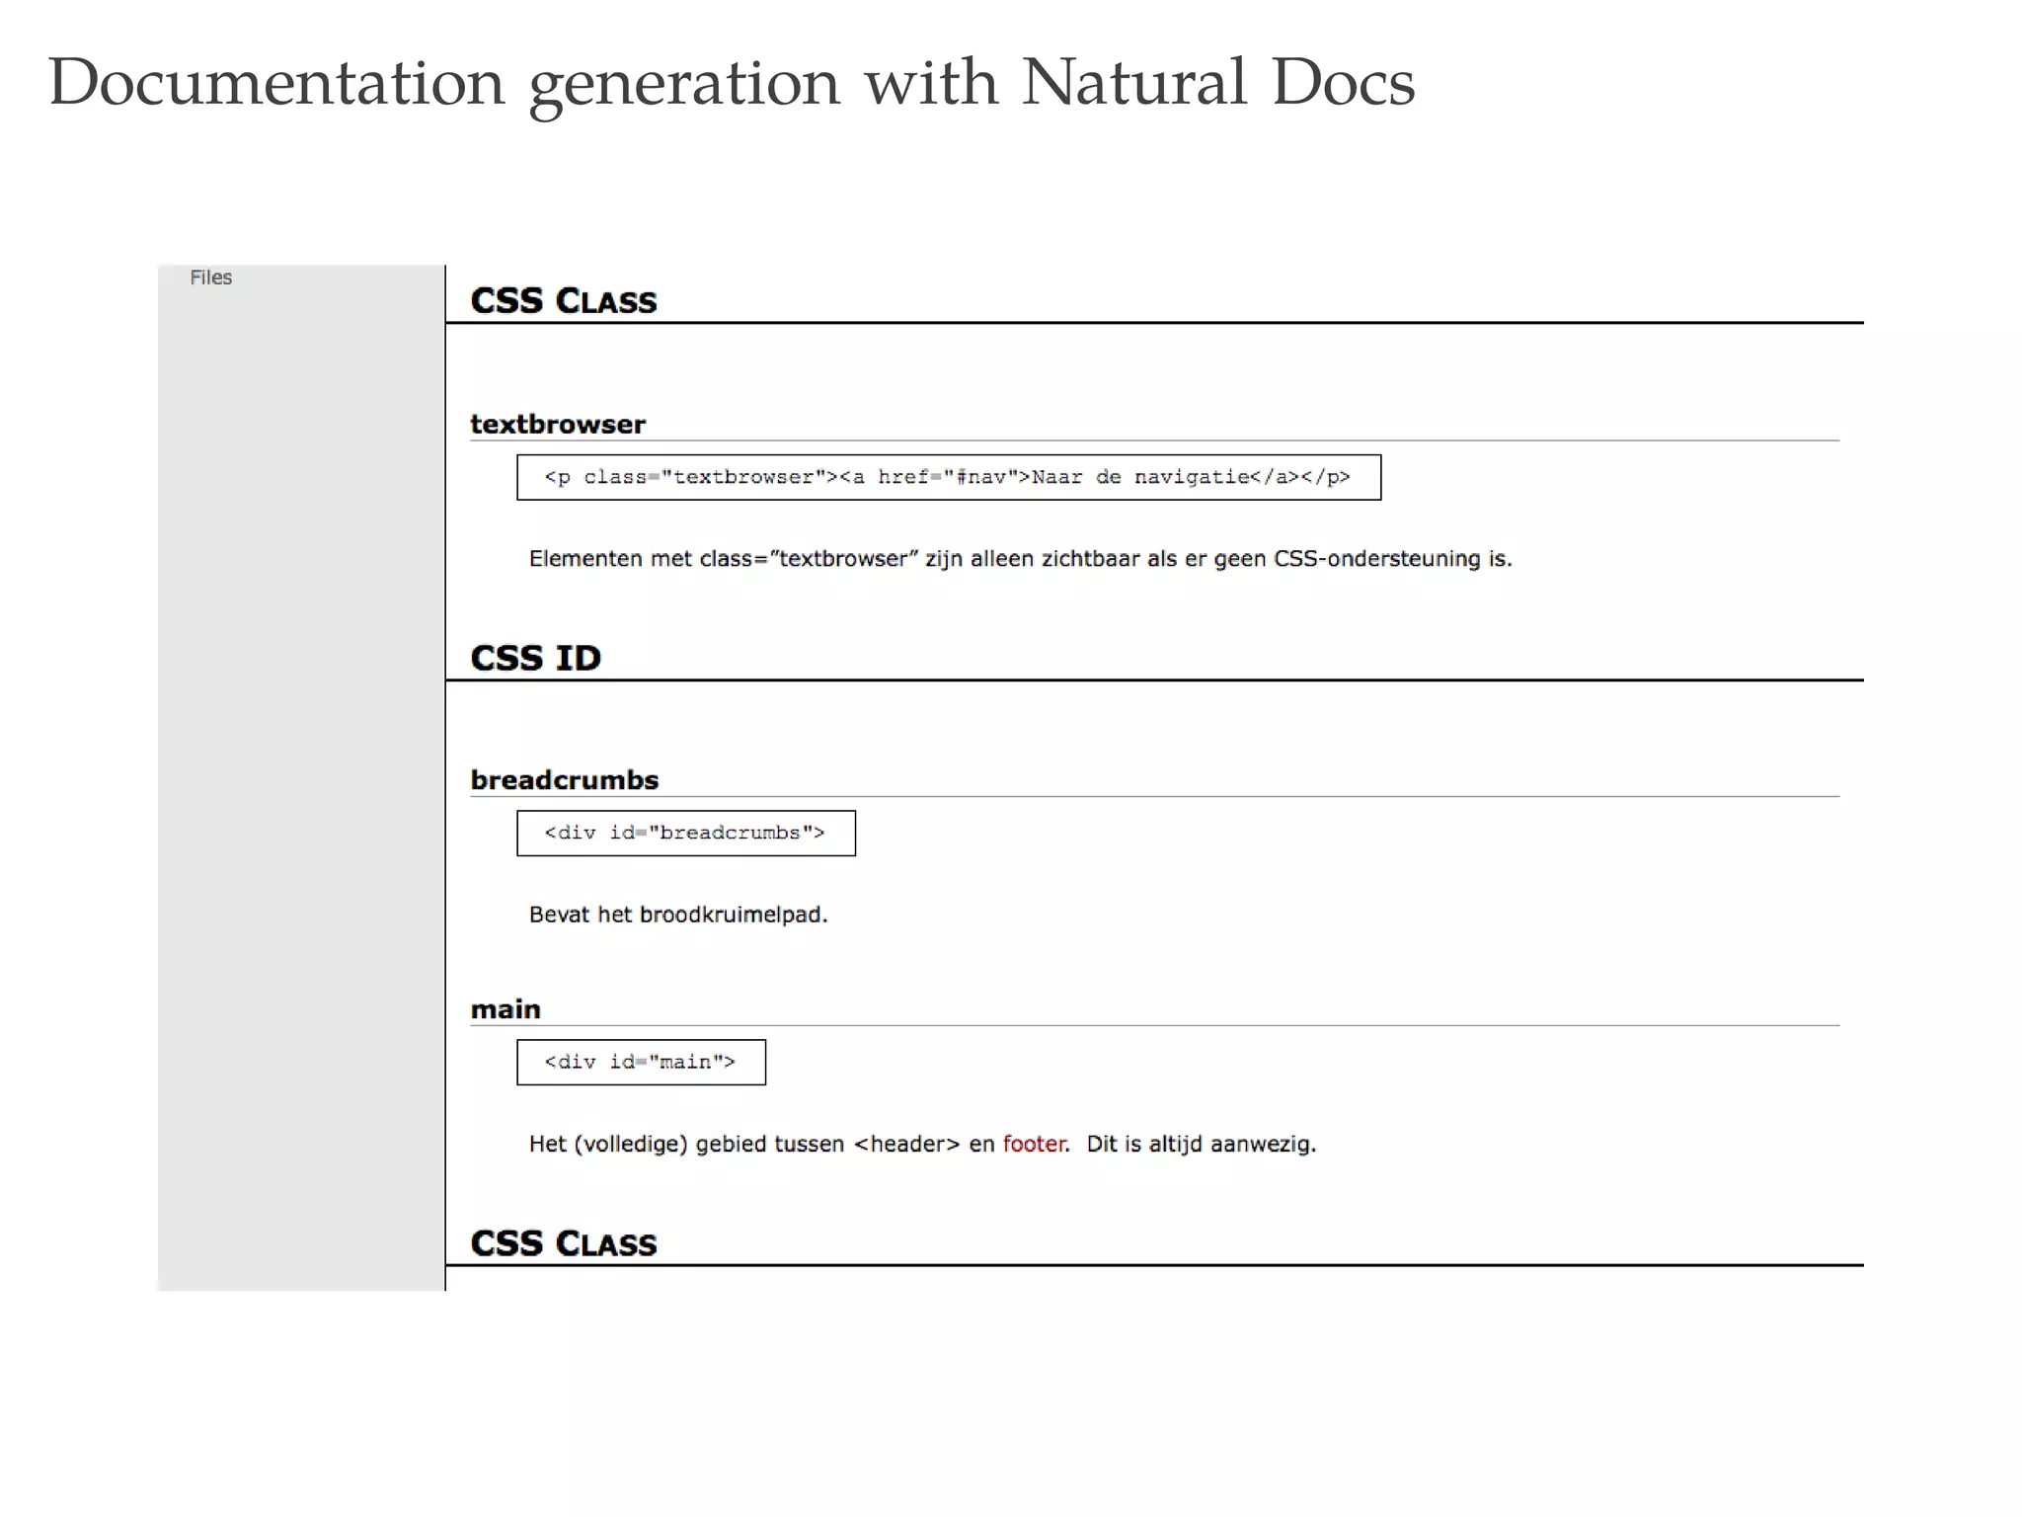Click the 'Bevat het broodkruimelpad' description
Screen dimensions: 2022x1517
click(677, 915)
